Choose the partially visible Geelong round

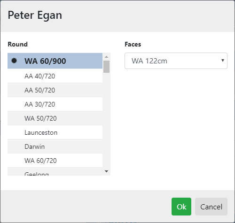[x=55, y=172]
